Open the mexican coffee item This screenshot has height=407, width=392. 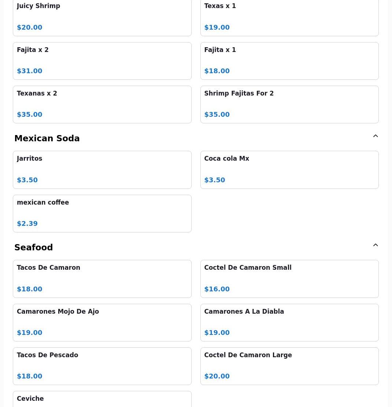[x=102, y=213]
